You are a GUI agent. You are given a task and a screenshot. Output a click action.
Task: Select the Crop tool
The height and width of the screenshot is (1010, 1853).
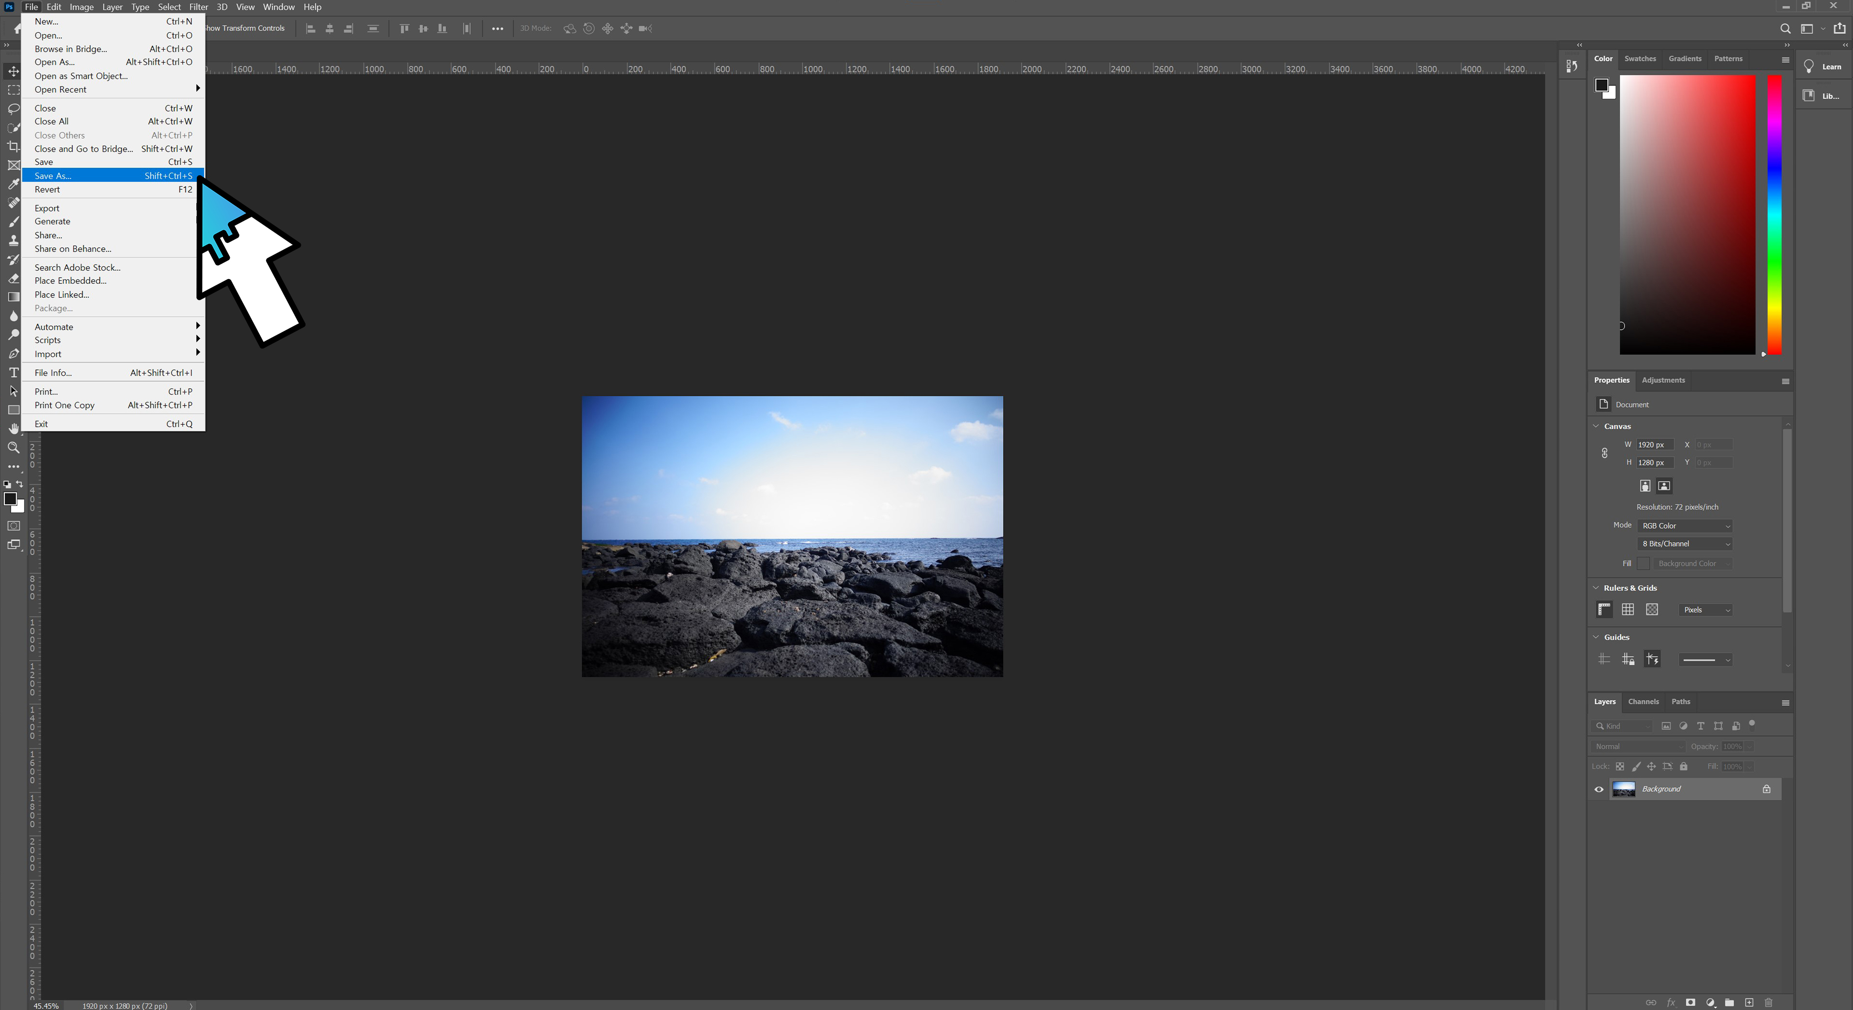(13, 146)
